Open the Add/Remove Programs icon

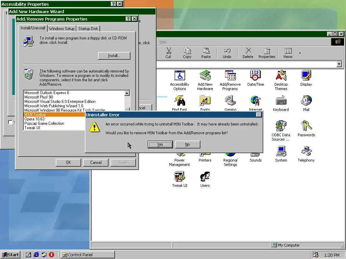[x=230, y=80]
